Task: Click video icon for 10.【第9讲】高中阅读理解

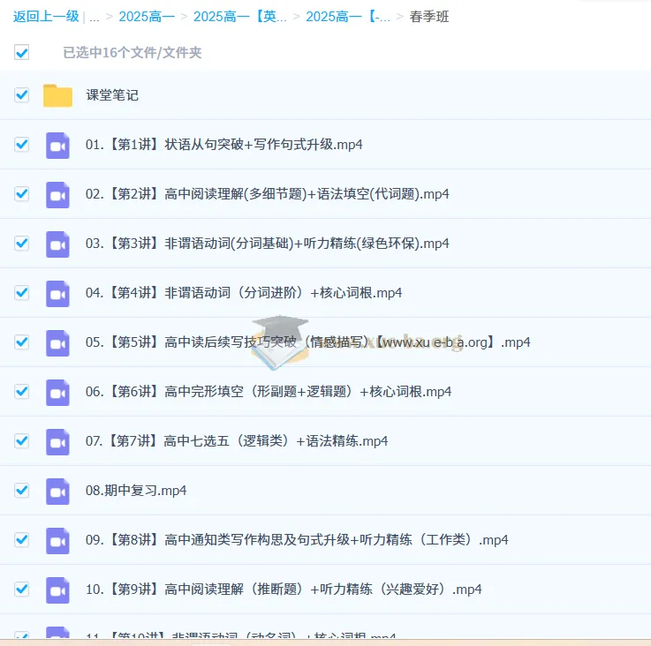Action: 57,590
